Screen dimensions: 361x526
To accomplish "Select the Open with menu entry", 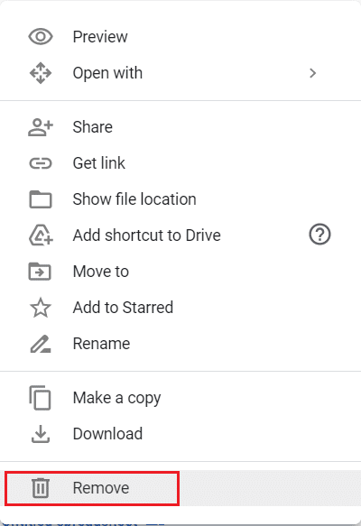I will coord(180,73).
